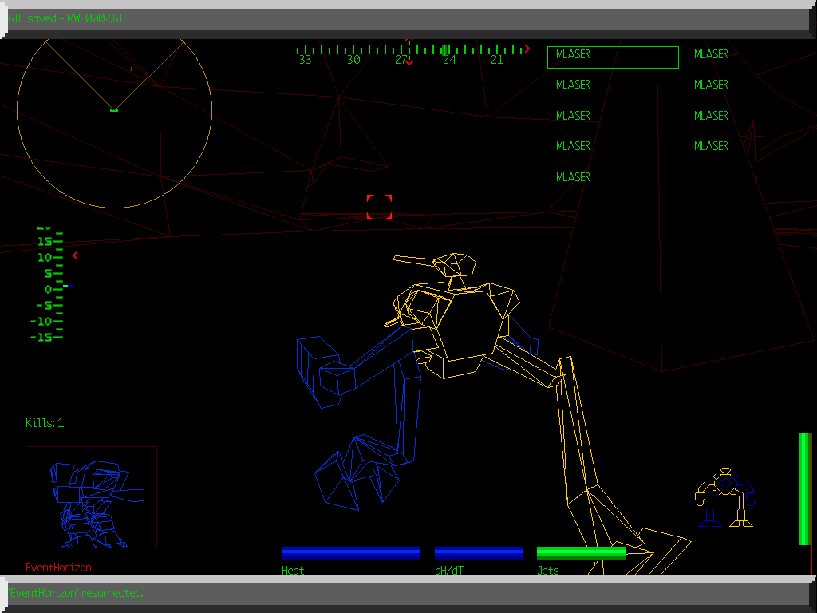Click the green player marker on radar

(x=113, y=110)
